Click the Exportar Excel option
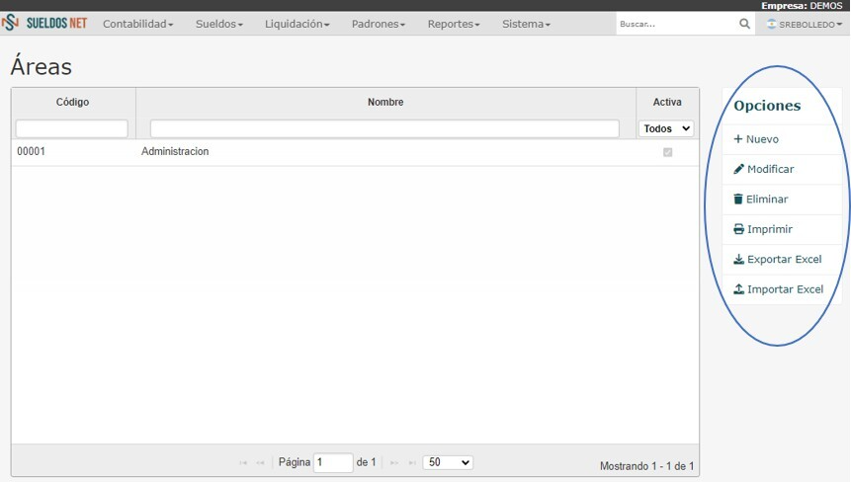This screenshot has height=482, width=851. coord(782,259)
